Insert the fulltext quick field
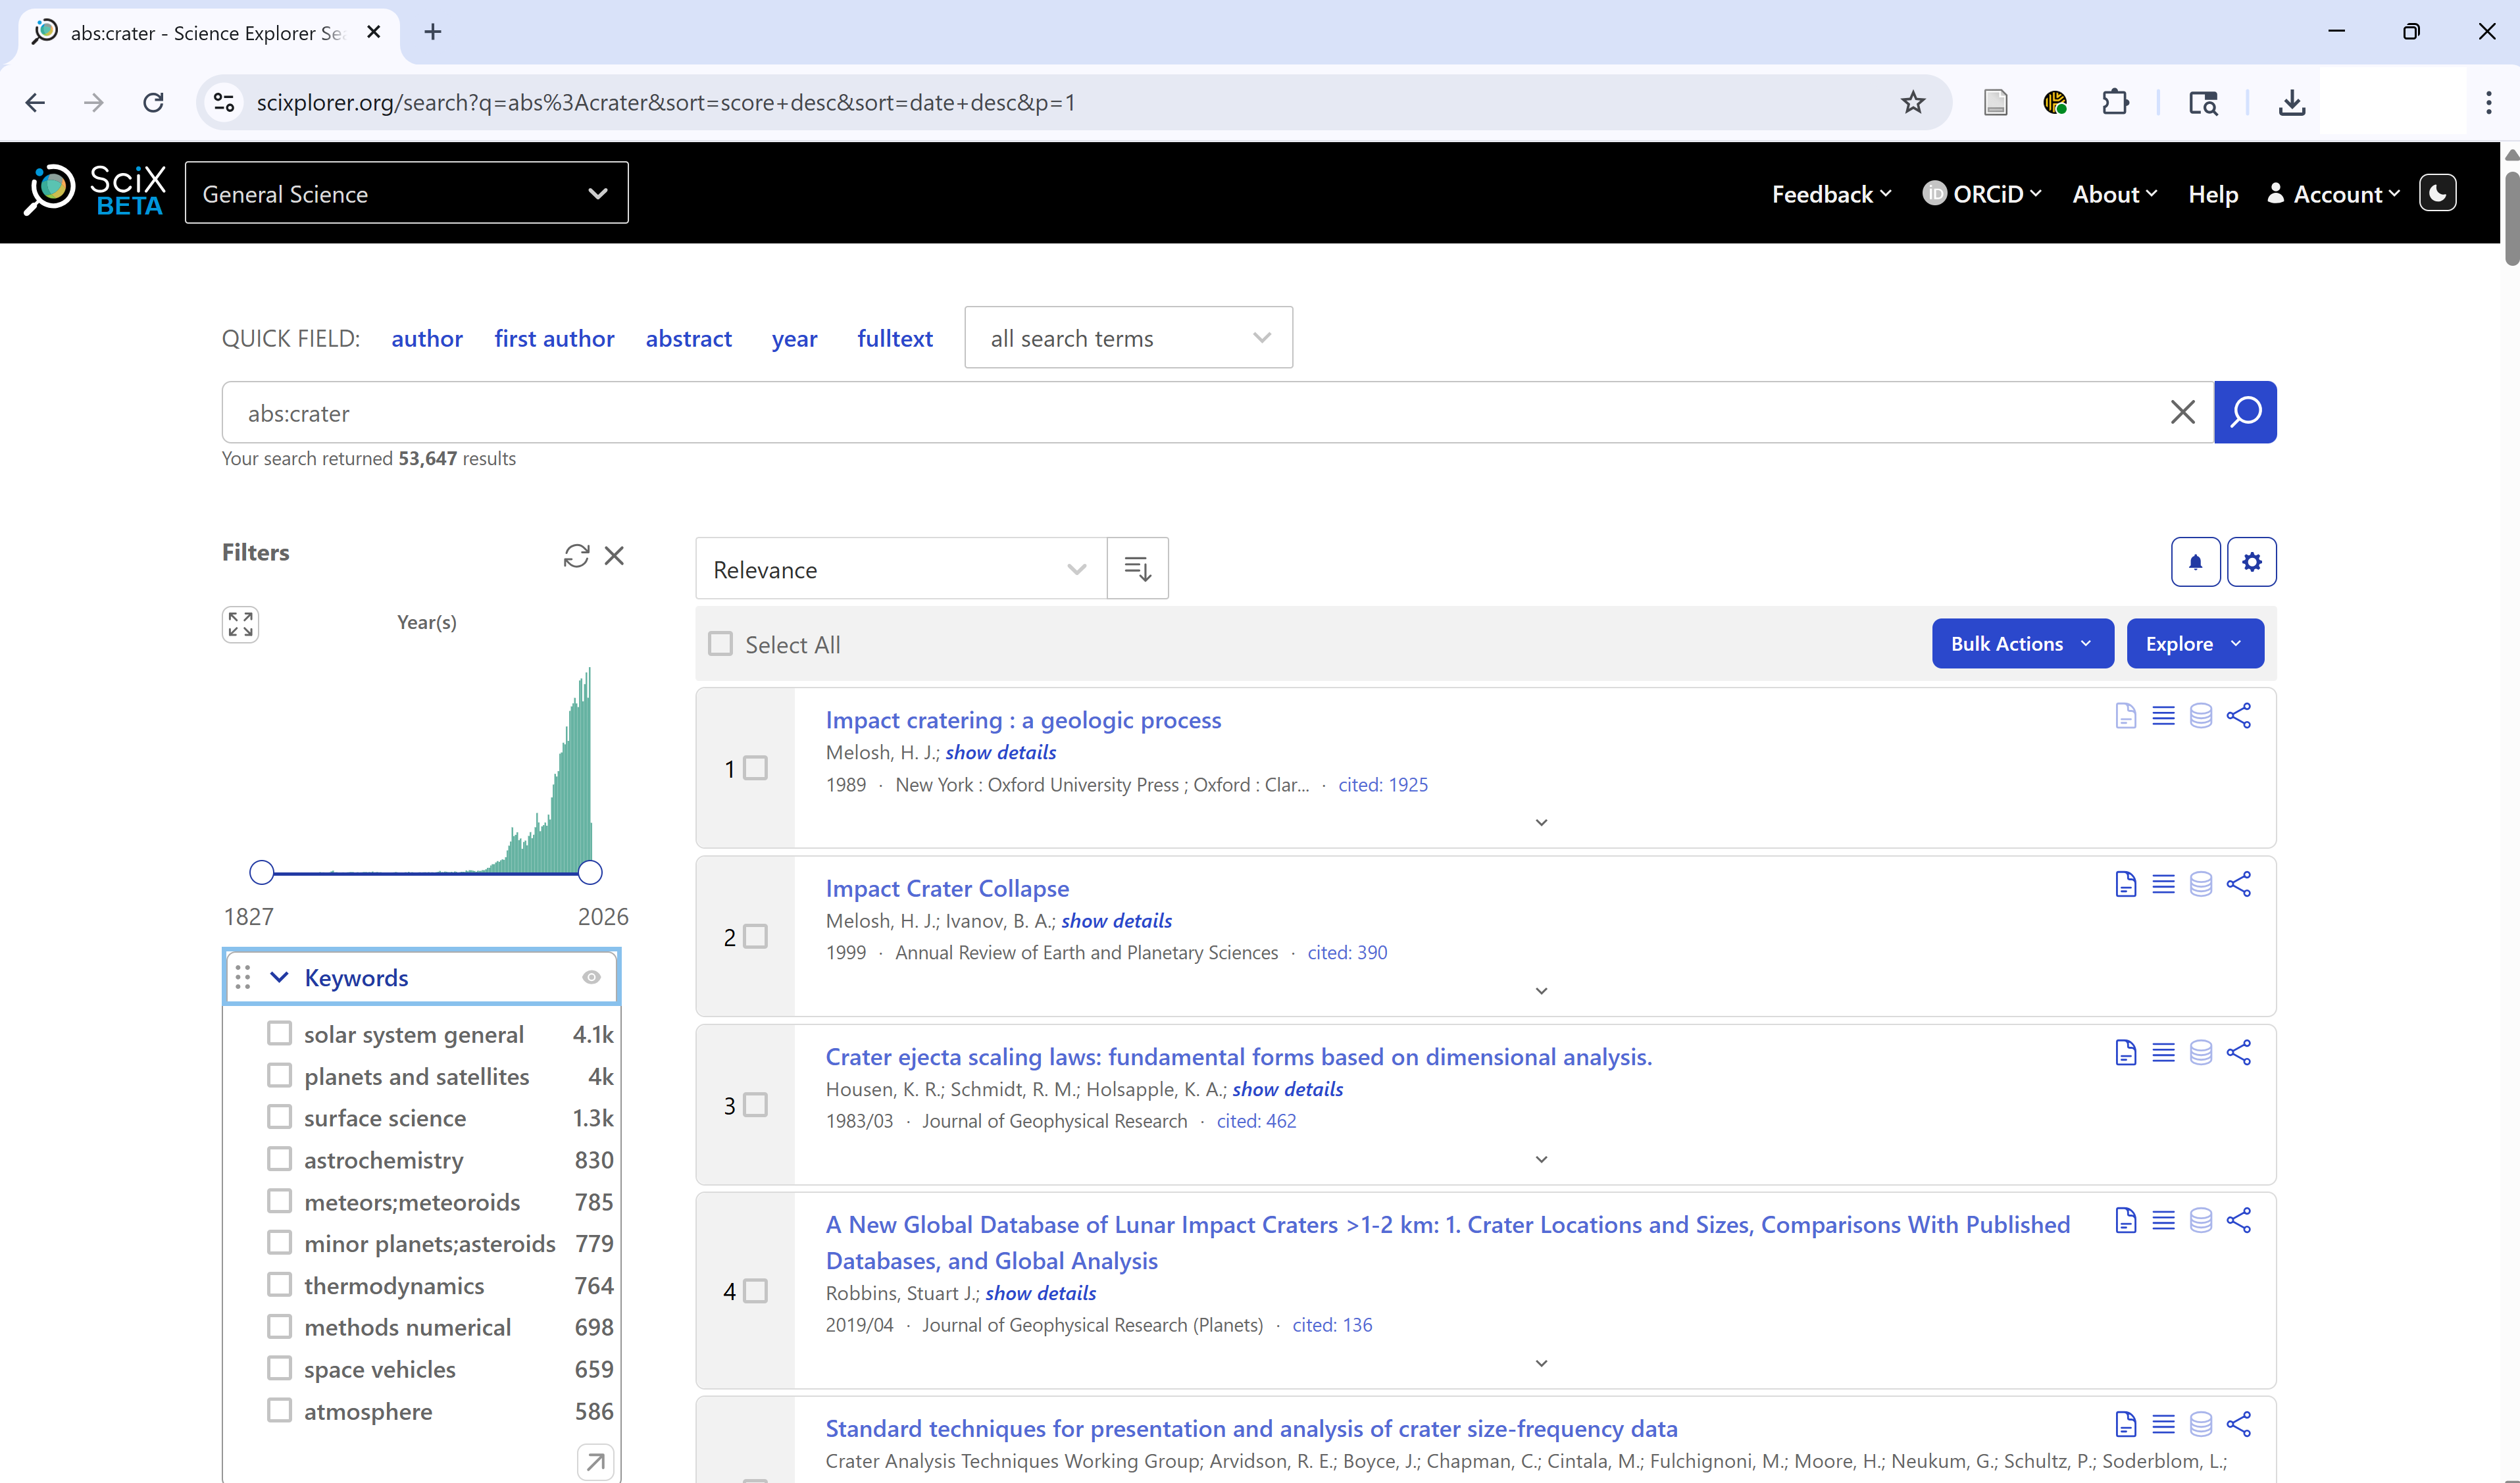Screen dimensions: 2520x1483 pyautogui.click(x=894, y=338)
